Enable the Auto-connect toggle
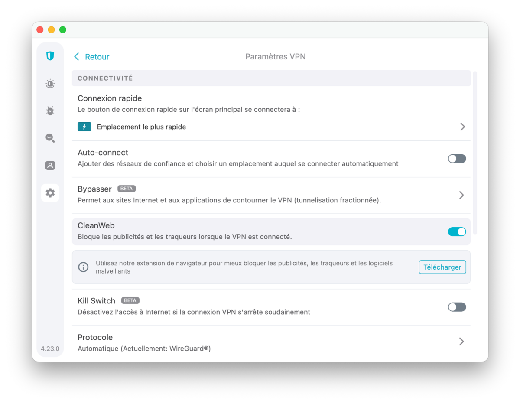Viewport: 520px width, 404px height. tap(457, 159)
